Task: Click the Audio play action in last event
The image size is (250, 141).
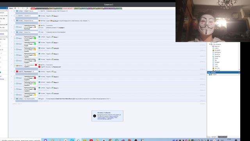Action: click(x=75, y=99)
